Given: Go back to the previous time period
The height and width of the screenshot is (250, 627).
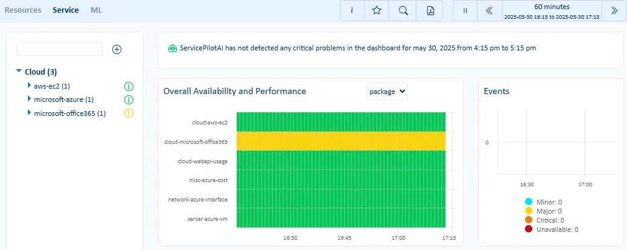Looking at the screenshot, I should point(489,11).
